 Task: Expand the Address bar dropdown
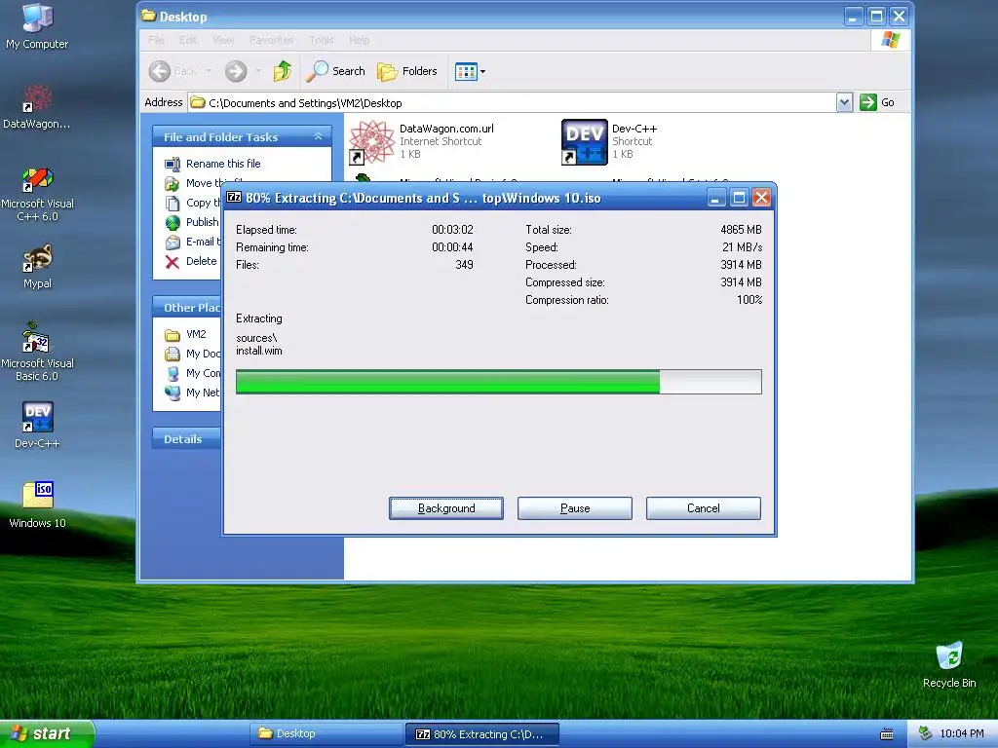[x=844, y=102]
